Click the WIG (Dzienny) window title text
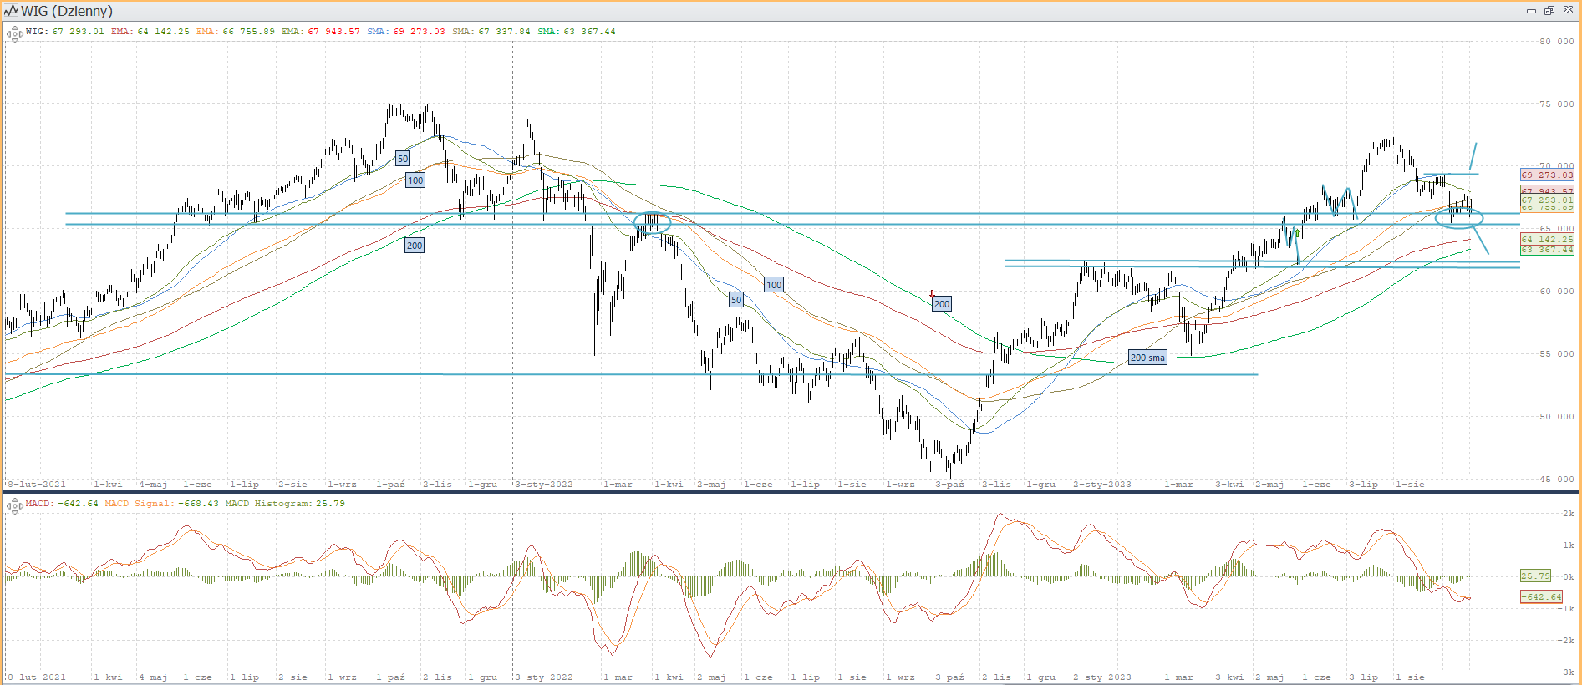1582x685 pixels. coord(67,11)
